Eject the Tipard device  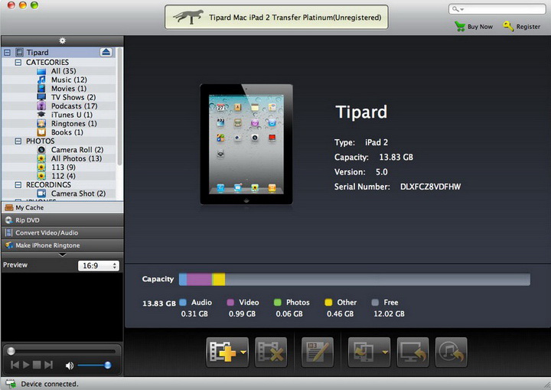[106, 52]
